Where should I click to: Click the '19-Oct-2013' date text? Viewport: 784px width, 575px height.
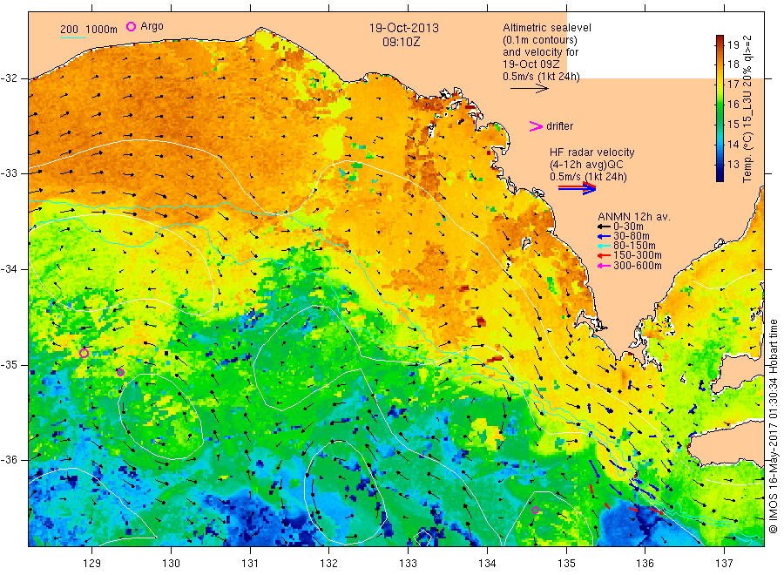404,28
